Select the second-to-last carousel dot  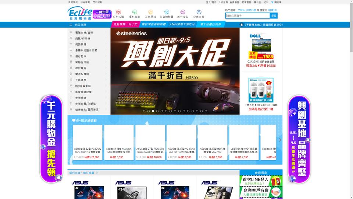[x=202, y=111]
